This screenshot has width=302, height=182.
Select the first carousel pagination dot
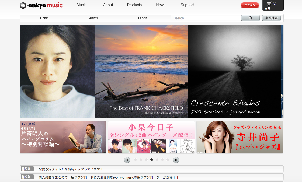(136, 160)
